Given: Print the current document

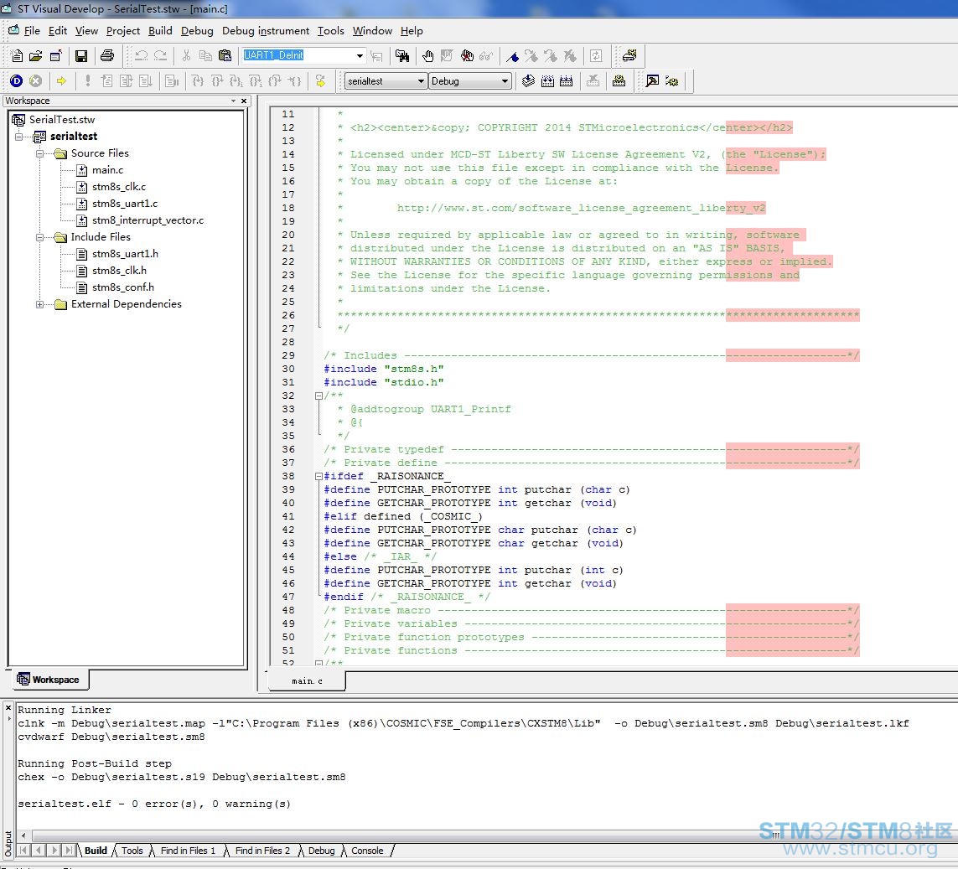Looking at the screenshot, I should coord(107,56).
